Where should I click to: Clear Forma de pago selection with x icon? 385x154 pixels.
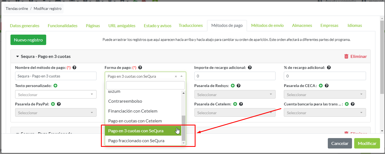(x=176, y=76)
